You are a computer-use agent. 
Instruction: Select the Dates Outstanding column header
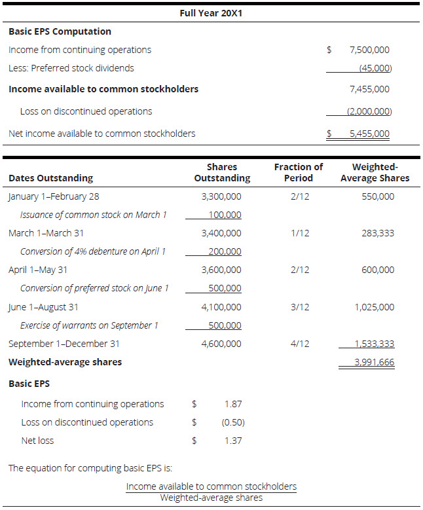pyautogui.click(x=50, y=178)
